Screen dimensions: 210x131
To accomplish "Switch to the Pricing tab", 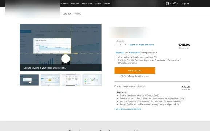I will (x=78, y=14).
